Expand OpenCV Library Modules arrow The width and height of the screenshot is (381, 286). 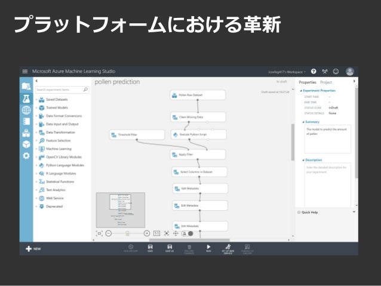pyautogui.click(x=36, y=157)
